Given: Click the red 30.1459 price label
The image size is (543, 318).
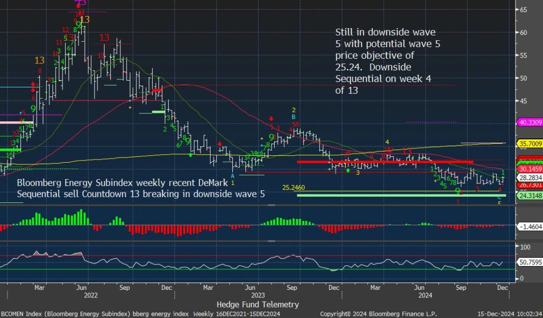Looking at the screenshot, I should click(529, 170).
